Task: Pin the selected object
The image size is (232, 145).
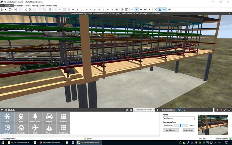Action: (217, 110)
